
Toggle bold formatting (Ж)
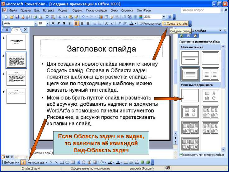(x=53, y=23)
